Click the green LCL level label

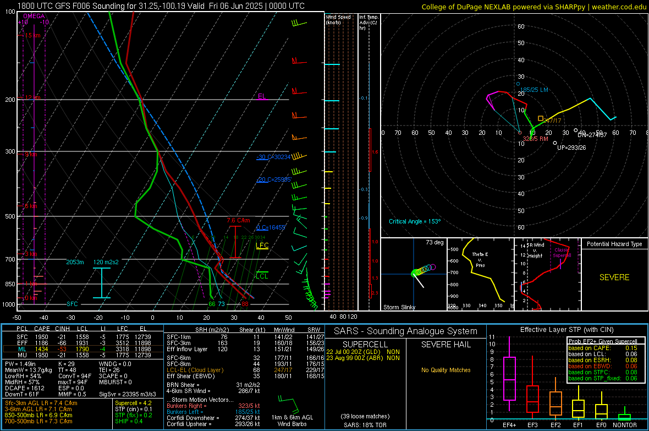pos(262,276)
